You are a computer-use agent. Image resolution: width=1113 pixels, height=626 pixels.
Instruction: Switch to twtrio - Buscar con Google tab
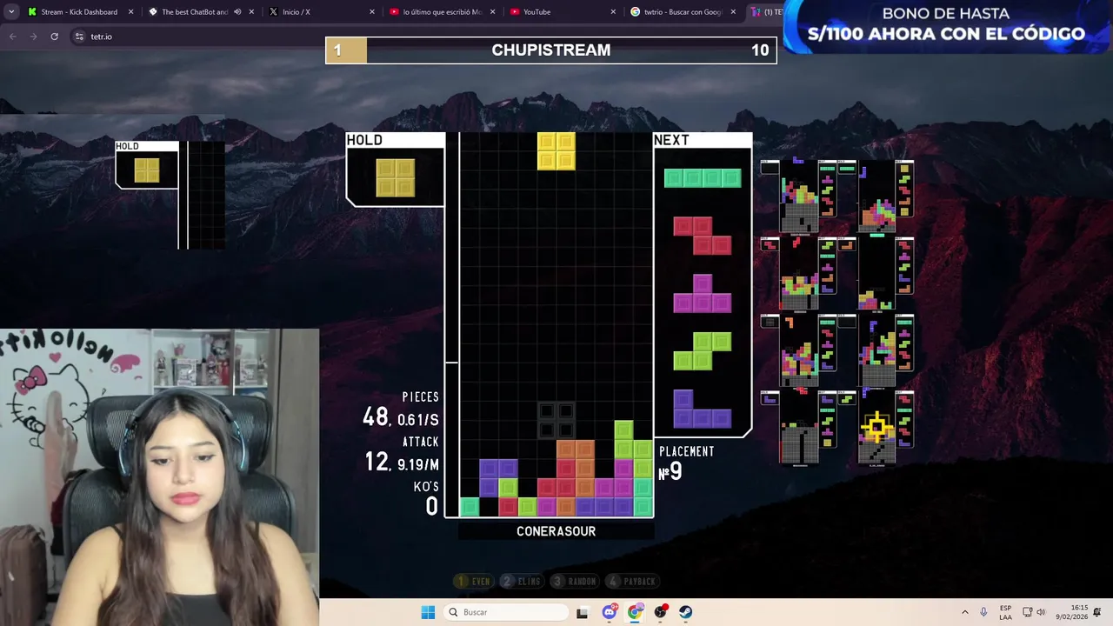(683, 12)
